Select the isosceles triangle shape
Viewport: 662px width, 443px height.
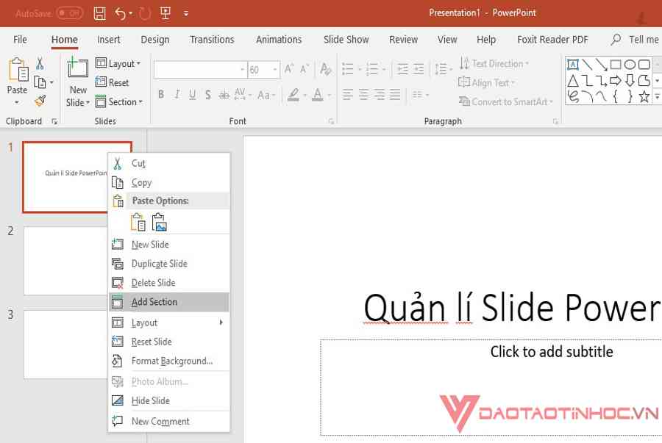pyautogui.click(x=573, y=81)
